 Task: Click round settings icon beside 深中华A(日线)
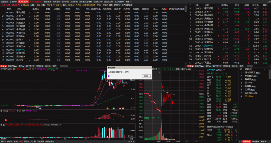[14, 69]
